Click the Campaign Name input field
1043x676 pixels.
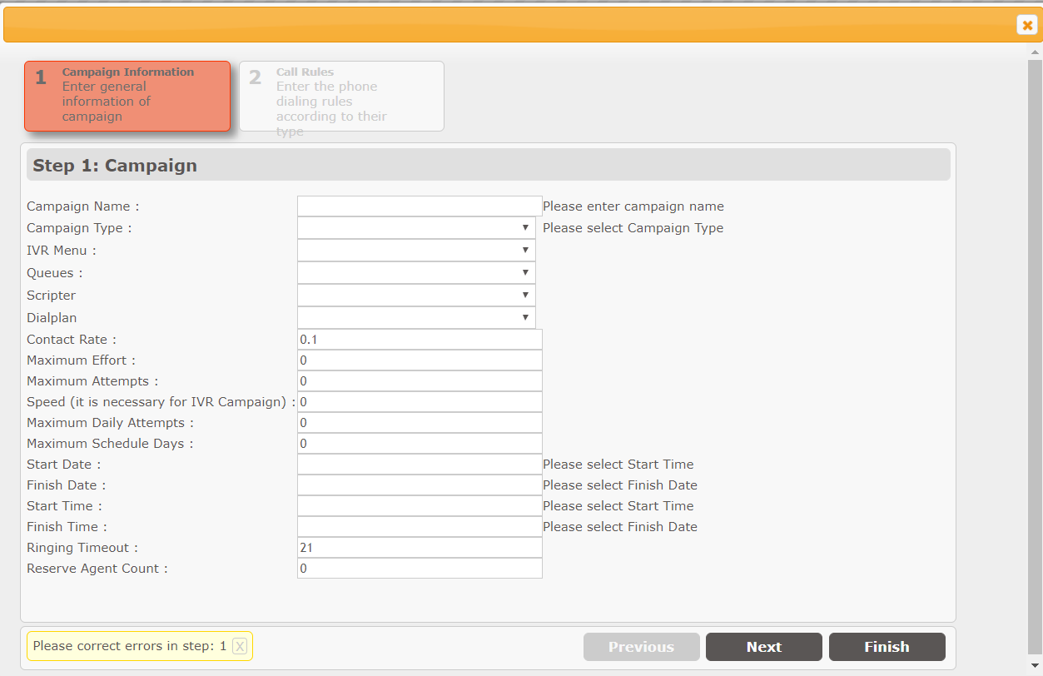[x=420, y=206]
